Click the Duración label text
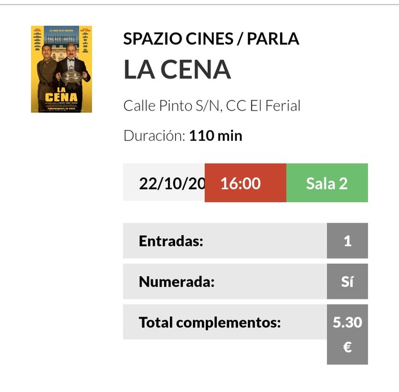 (154, 136)
